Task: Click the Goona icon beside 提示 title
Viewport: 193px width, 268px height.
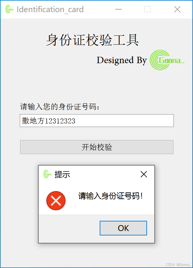Action: pyautogui.click(x=47, y=174)
